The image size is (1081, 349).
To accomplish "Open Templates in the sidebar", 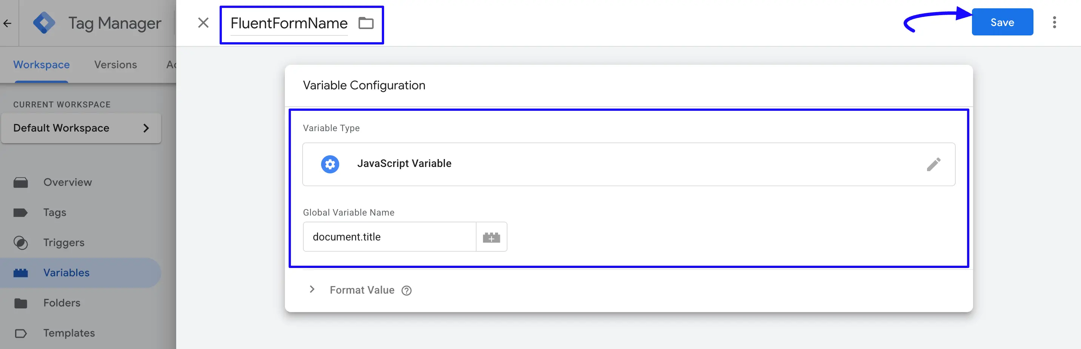I will [x=69, y=333].
